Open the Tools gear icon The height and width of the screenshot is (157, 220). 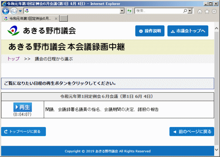click(214, 11)
